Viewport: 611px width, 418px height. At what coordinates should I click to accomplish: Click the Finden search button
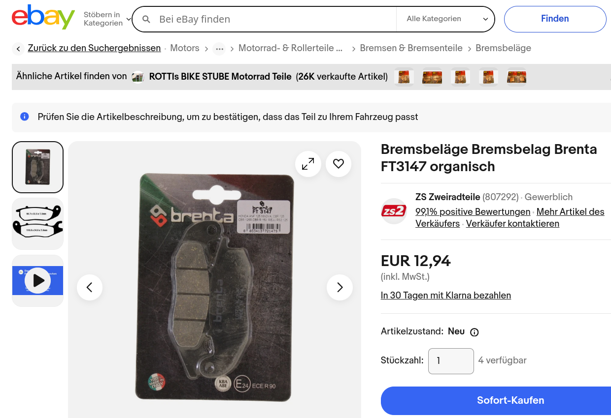[555, 19]
